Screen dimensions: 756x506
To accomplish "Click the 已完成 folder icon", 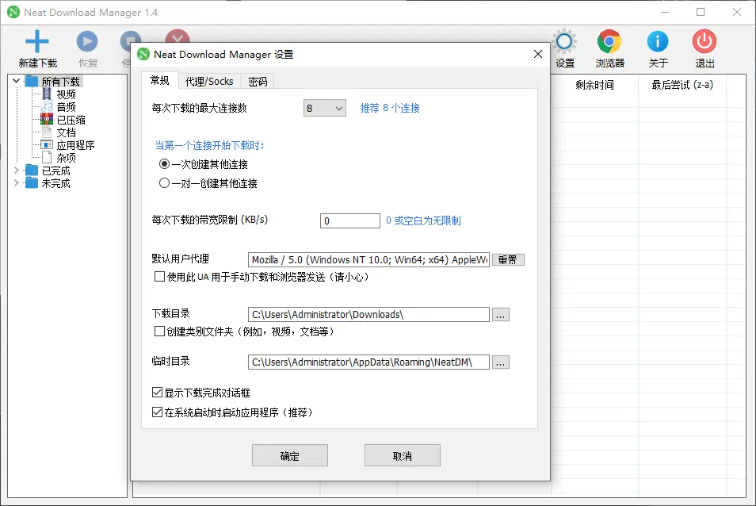I will pos(32,171).
